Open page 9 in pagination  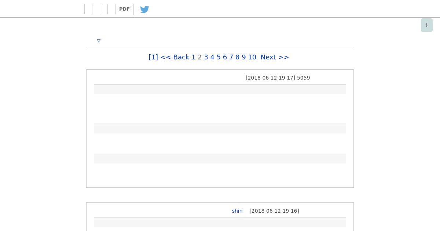244,57
